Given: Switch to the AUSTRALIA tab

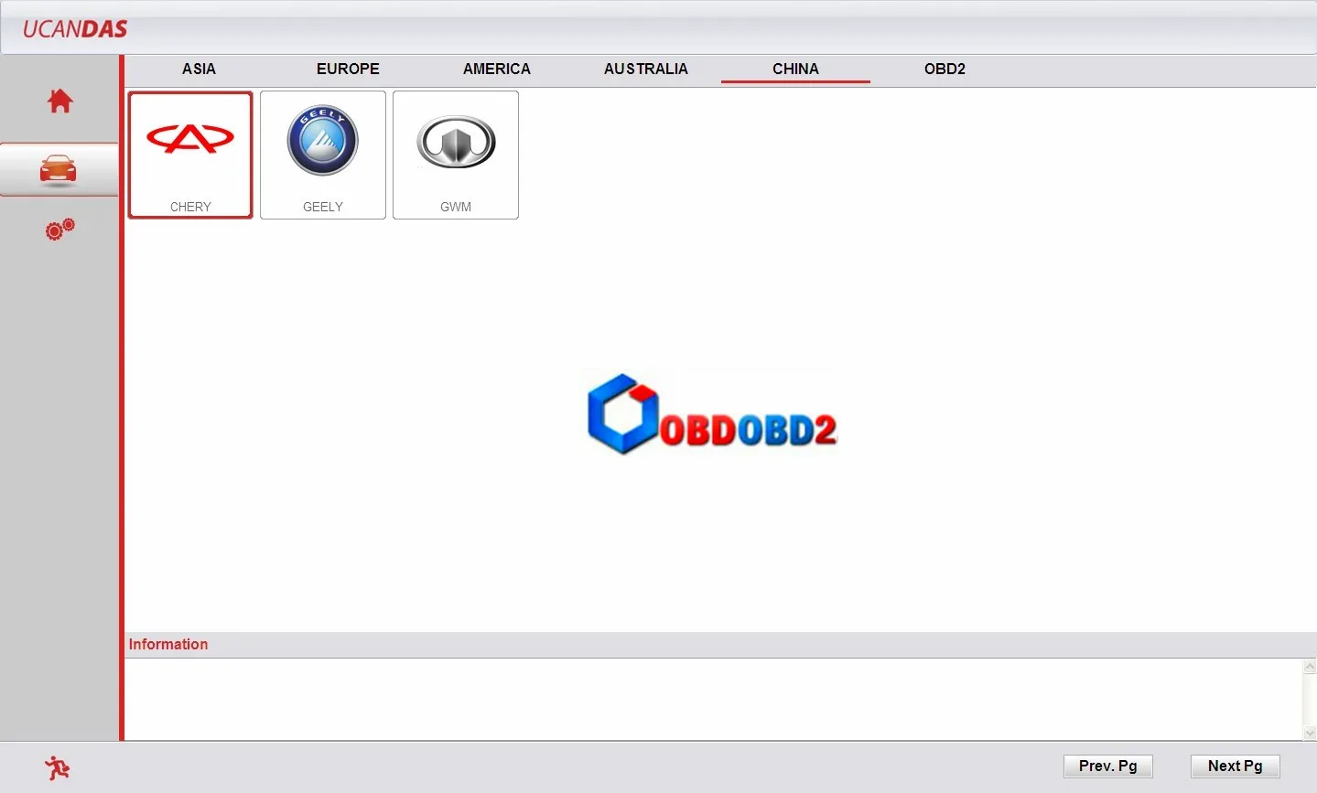Looking at the screenshot, I should pos(646,70).
